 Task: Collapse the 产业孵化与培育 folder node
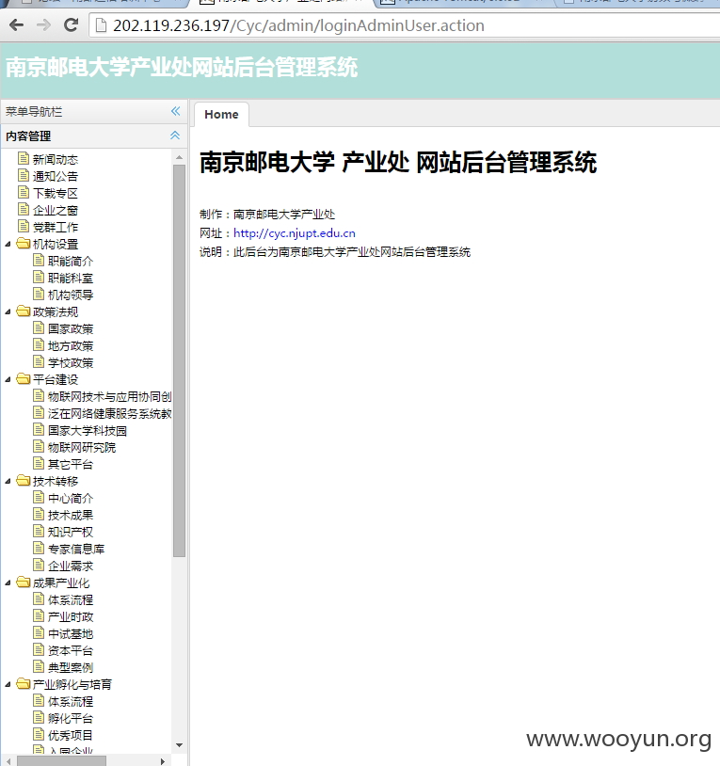[8, 684]
